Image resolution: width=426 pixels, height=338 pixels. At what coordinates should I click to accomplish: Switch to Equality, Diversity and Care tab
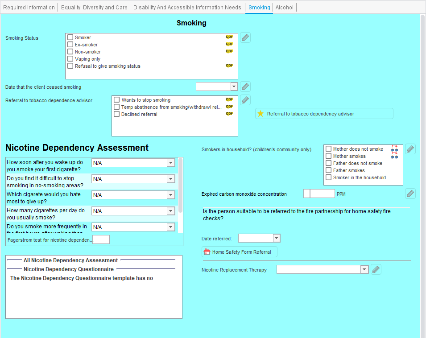(94, 7)
